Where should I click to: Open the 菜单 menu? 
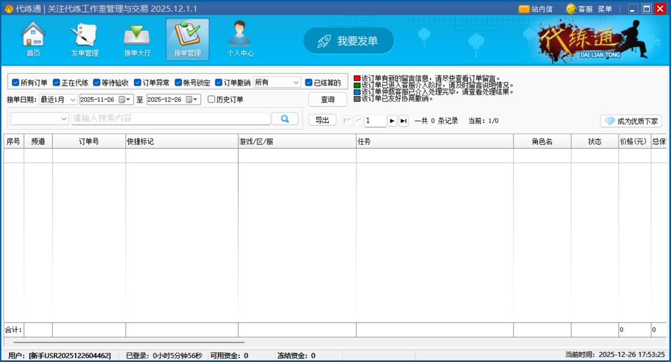coord(604,8)
